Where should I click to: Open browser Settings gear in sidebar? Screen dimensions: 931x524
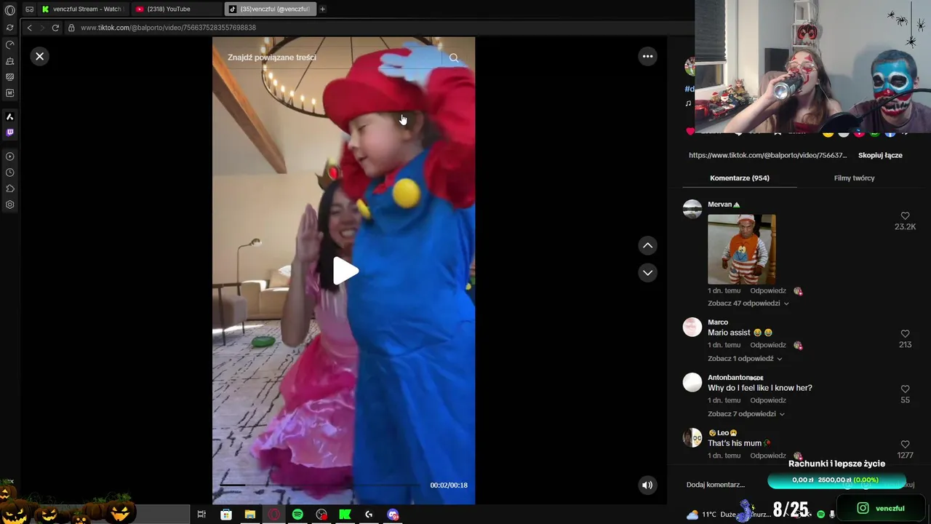10,205
